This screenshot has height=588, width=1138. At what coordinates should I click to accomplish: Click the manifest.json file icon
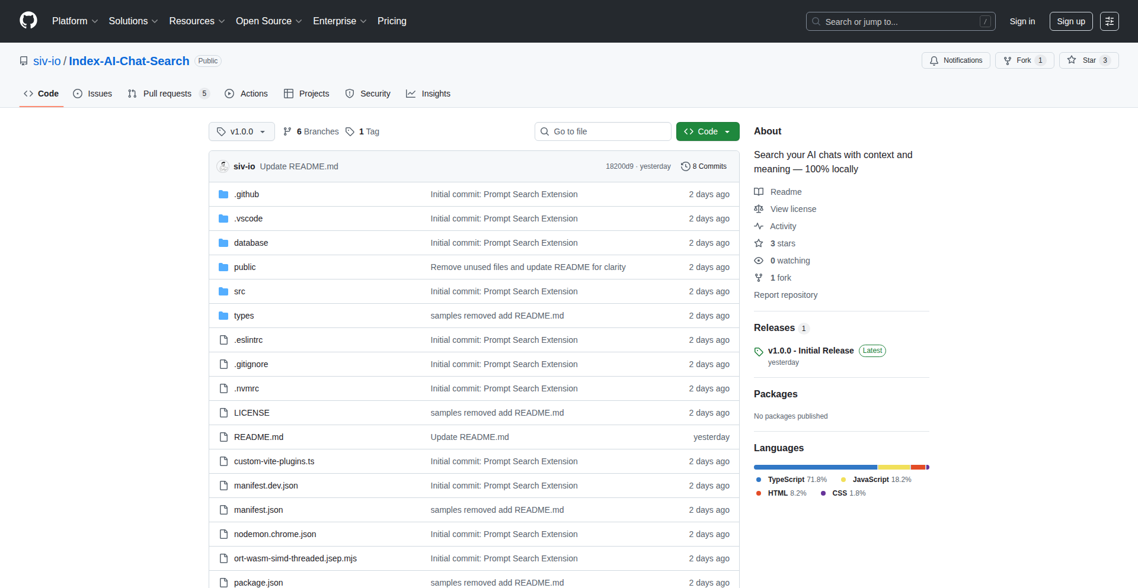pos(223,510)
